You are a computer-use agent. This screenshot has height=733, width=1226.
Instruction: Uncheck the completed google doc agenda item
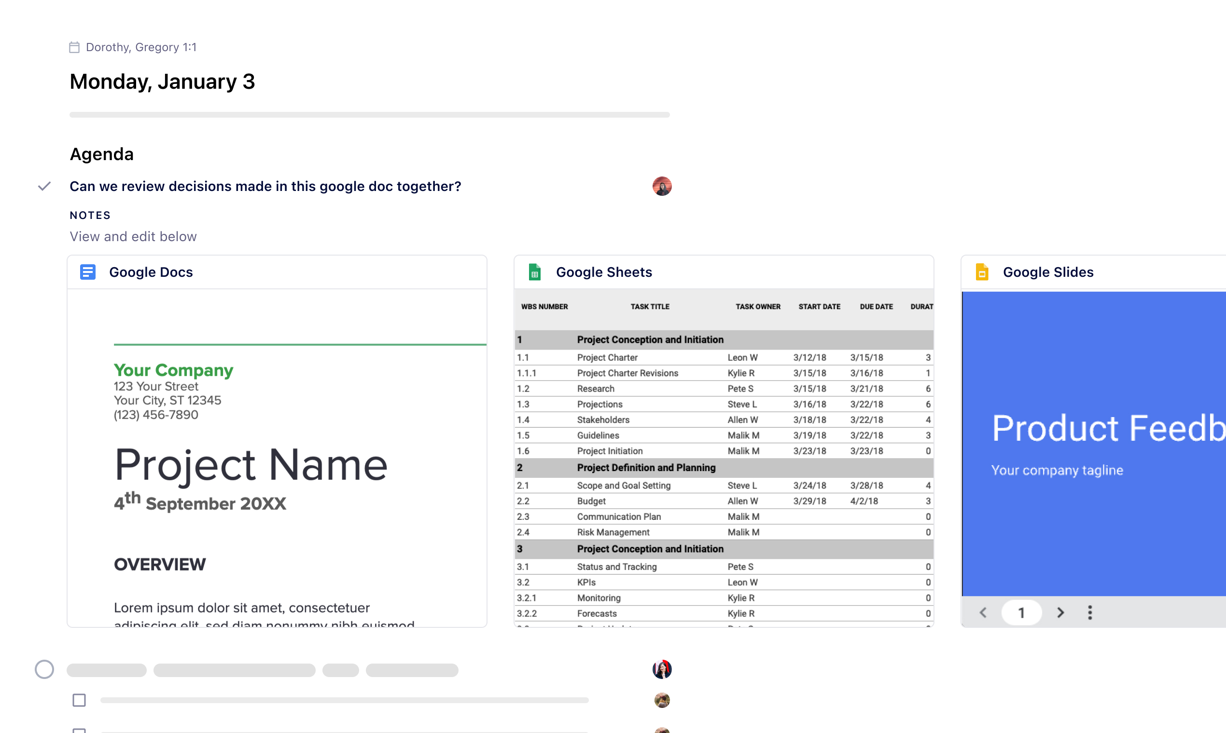(x=44, y=186)
